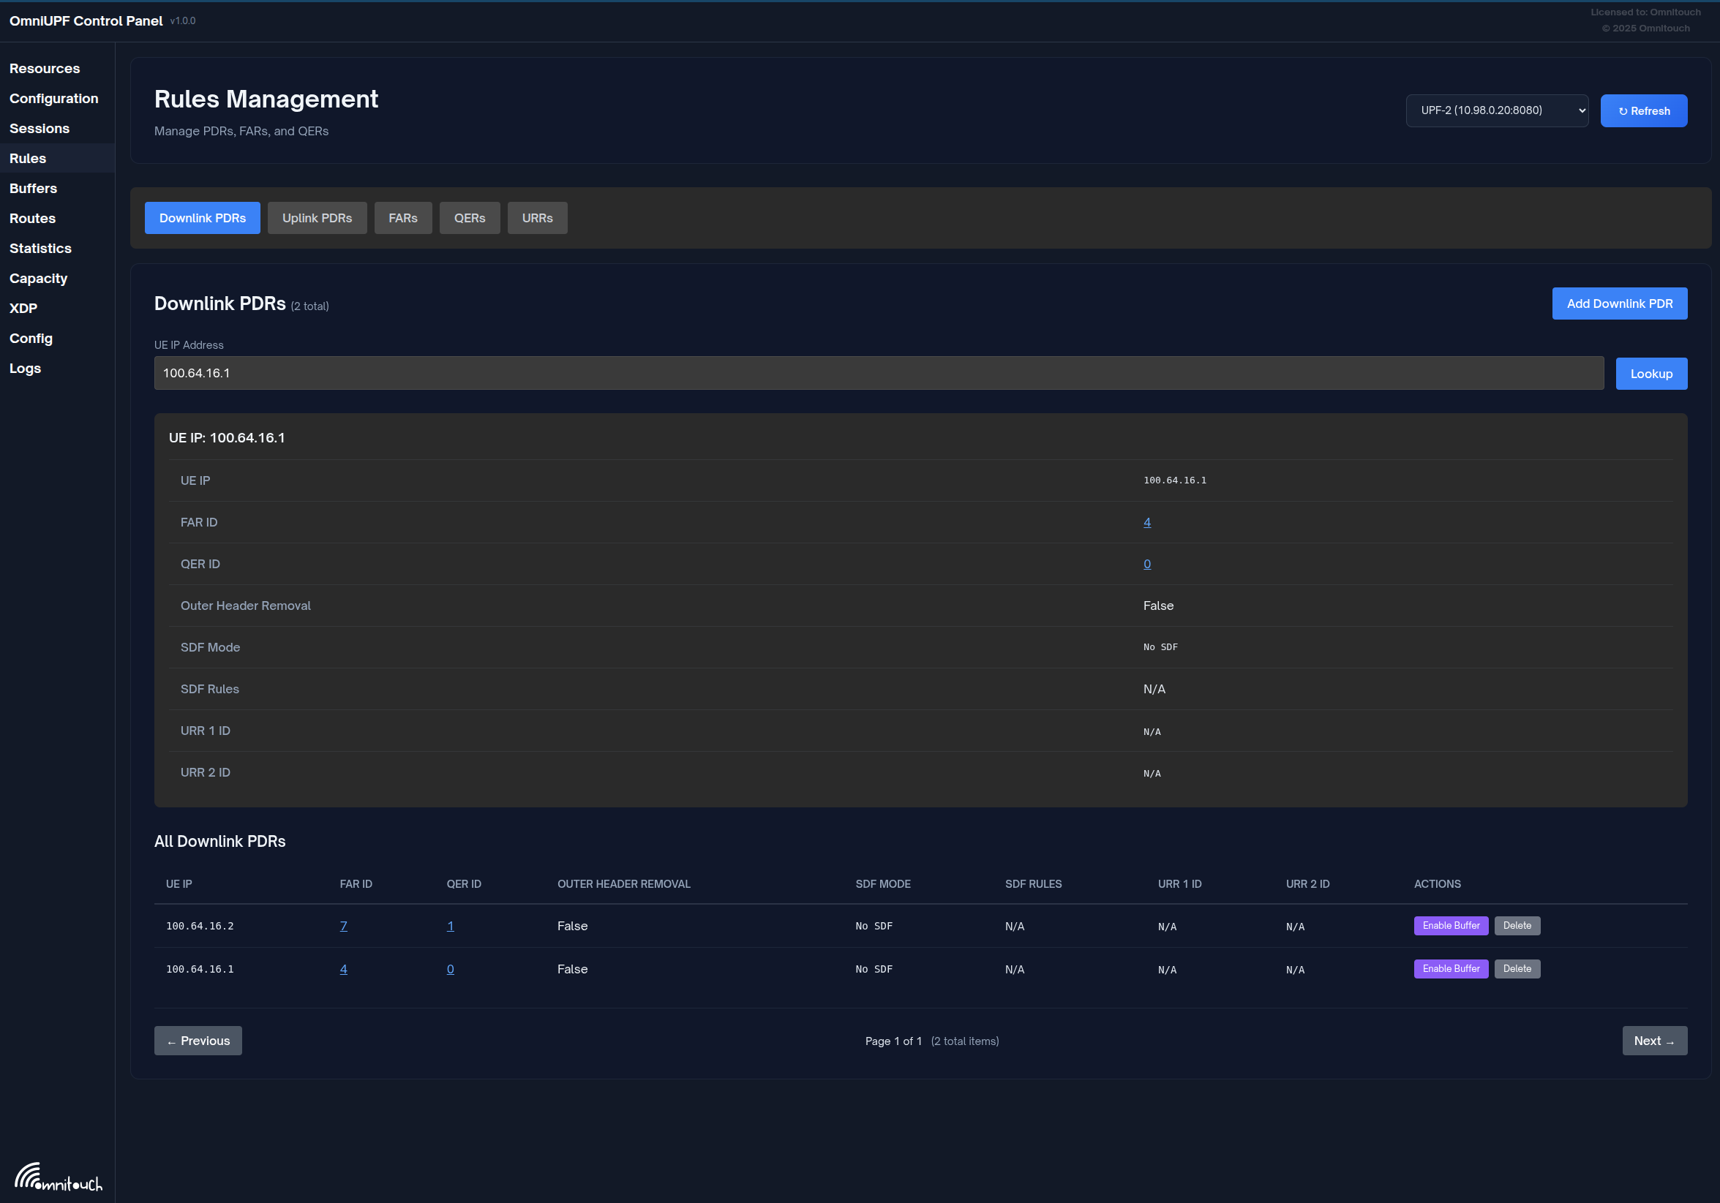1720x1203 pixels.
Task: Click the QER ID column header
Action: 464,884
